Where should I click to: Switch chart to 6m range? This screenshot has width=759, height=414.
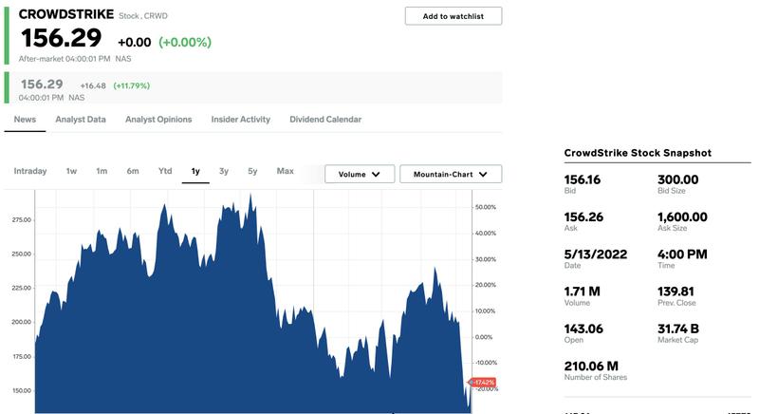click(133, 171)
